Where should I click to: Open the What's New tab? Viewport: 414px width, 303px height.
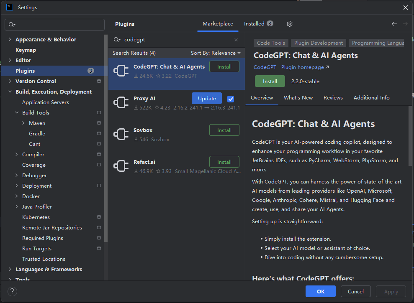click(298, 97)
